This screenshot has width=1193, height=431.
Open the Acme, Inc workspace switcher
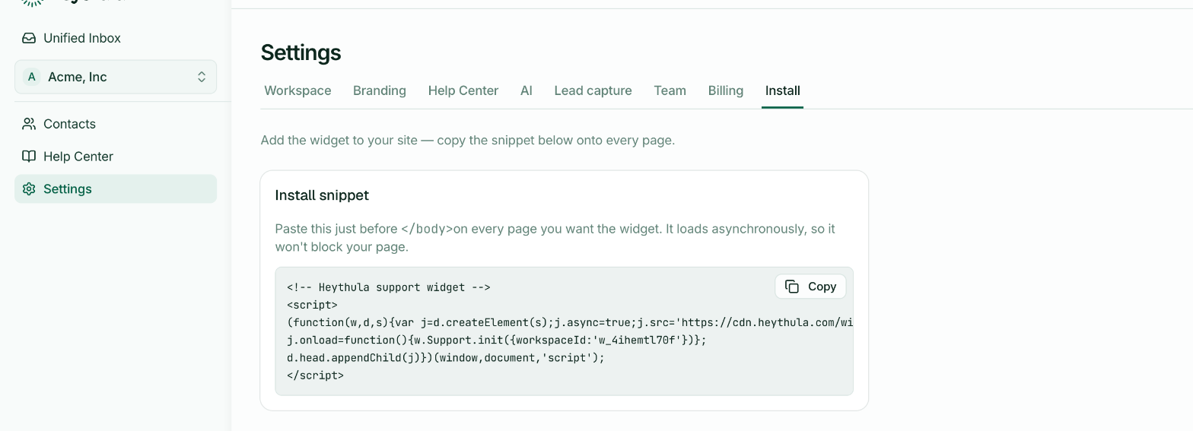click(x=116, y=77)
